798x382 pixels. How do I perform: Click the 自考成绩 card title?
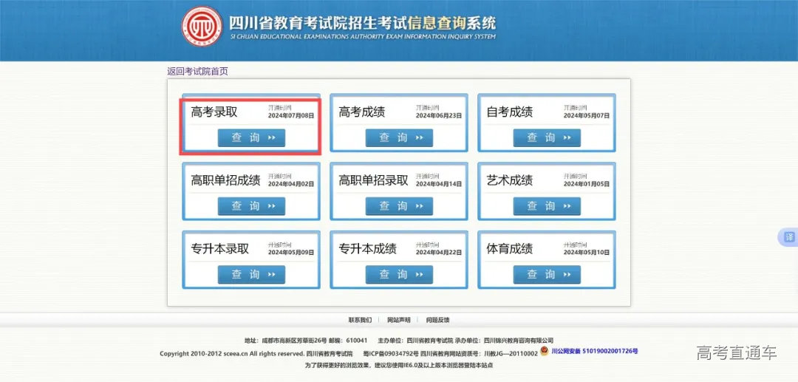point(509,112)
